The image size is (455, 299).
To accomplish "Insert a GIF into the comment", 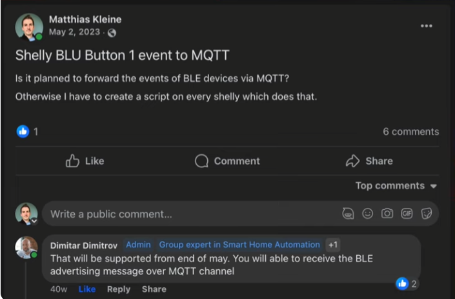I will click(x=407, y=214).
